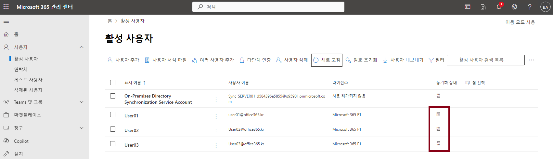Enable 어둠 모드 사용 link
553x159 pixels.
(x=520, y=22)
